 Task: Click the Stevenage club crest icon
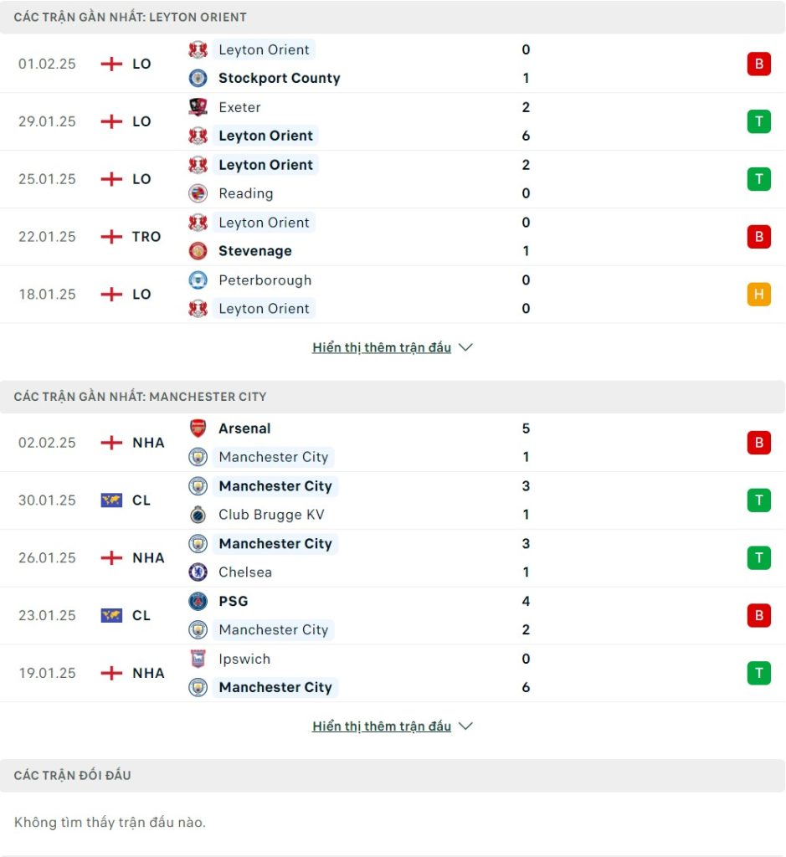pyautogui.click(x=198, y=251)
